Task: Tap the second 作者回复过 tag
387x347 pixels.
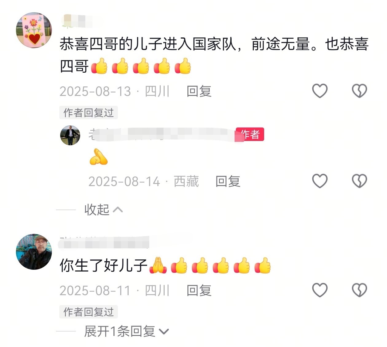Action: (x=88, y=312)
